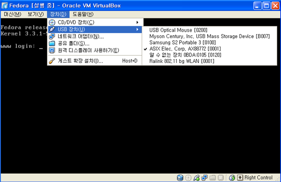Click the hard disk activity status icon
The image size is (281, 182).
click(x=180, y=178)
